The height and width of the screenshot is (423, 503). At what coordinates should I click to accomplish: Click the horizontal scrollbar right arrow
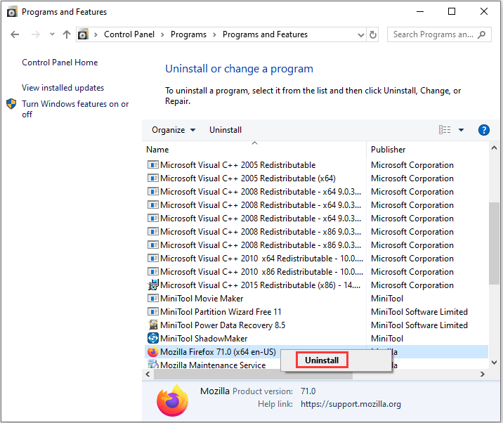click(482, 375)
